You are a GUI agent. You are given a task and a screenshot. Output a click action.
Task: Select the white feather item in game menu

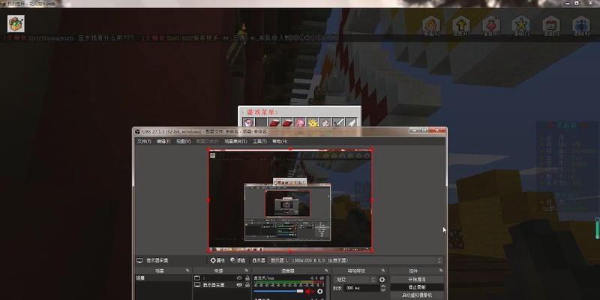(351, 123)
